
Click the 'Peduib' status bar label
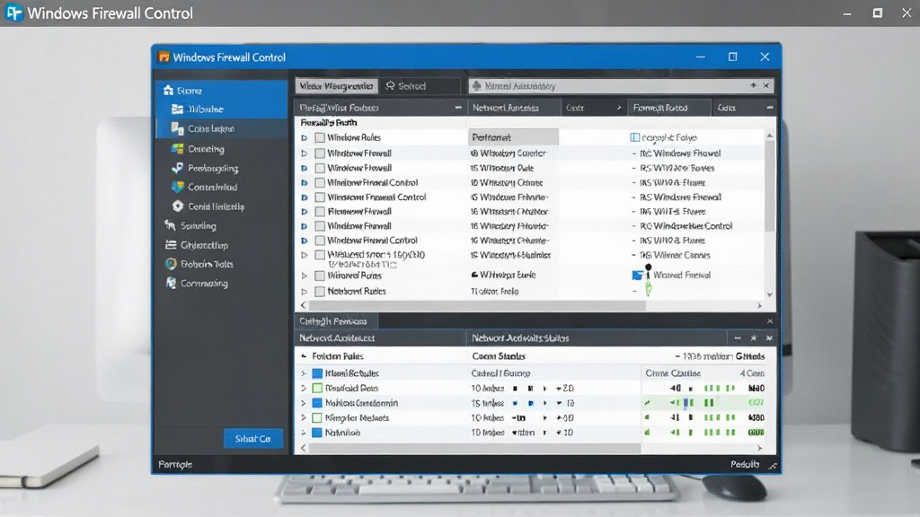coord(745,464)
